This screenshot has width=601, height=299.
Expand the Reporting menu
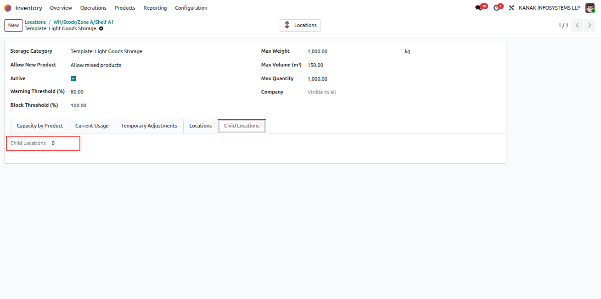[x=155, y=8]
